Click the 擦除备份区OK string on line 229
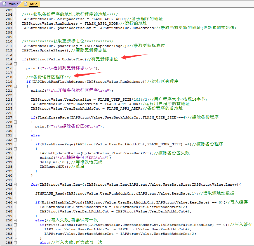 76,126
